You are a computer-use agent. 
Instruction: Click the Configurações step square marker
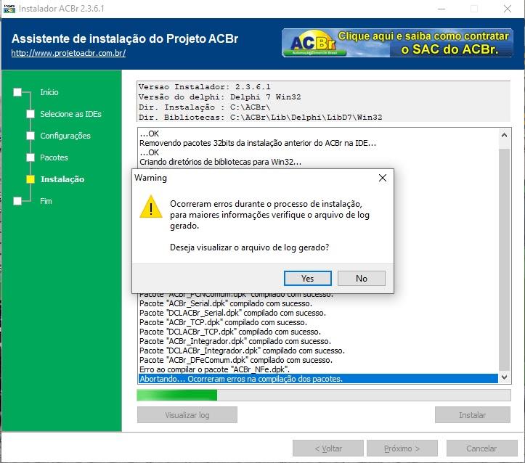pyautogui.click(x=30, y=136)
